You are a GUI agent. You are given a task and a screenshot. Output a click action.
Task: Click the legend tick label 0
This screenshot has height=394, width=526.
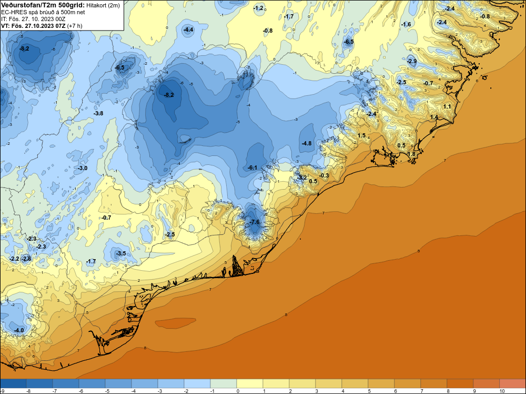(x=238, y=391)
